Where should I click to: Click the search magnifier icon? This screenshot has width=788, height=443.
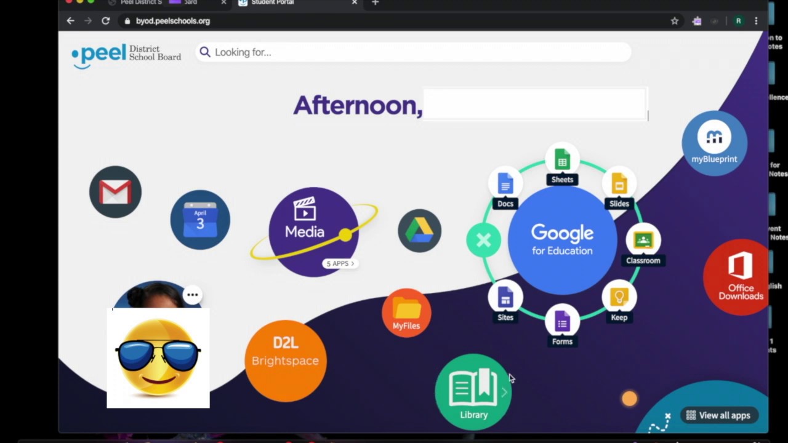click(x=205, y=52)
